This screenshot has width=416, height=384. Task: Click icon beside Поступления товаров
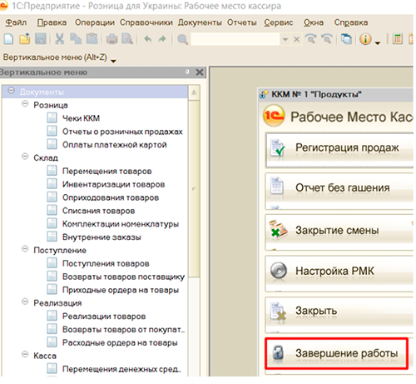click(x=52, y=263)
